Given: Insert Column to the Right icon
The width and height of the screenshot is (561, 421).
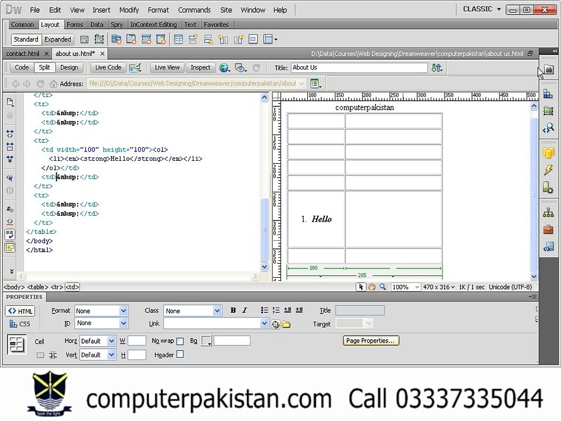Looking at the screenshot, I should click(x=238, y=39).
